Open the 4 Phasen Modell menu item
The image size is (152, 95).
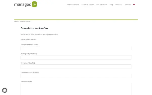tap(88, 5)
